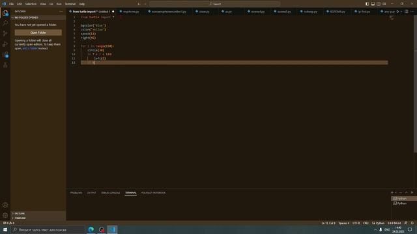Open the Edit menu
The height and width of the screenshot is (234, 417).
[x=20, y=4]
